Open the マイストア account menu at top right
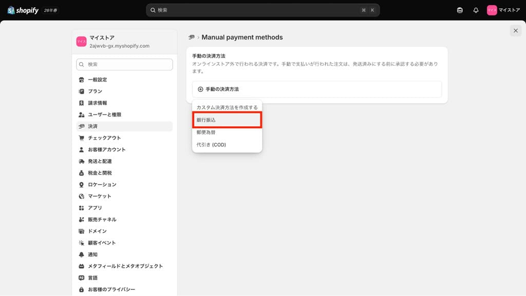This screenshot has height=296, width=526. (503, 10)
